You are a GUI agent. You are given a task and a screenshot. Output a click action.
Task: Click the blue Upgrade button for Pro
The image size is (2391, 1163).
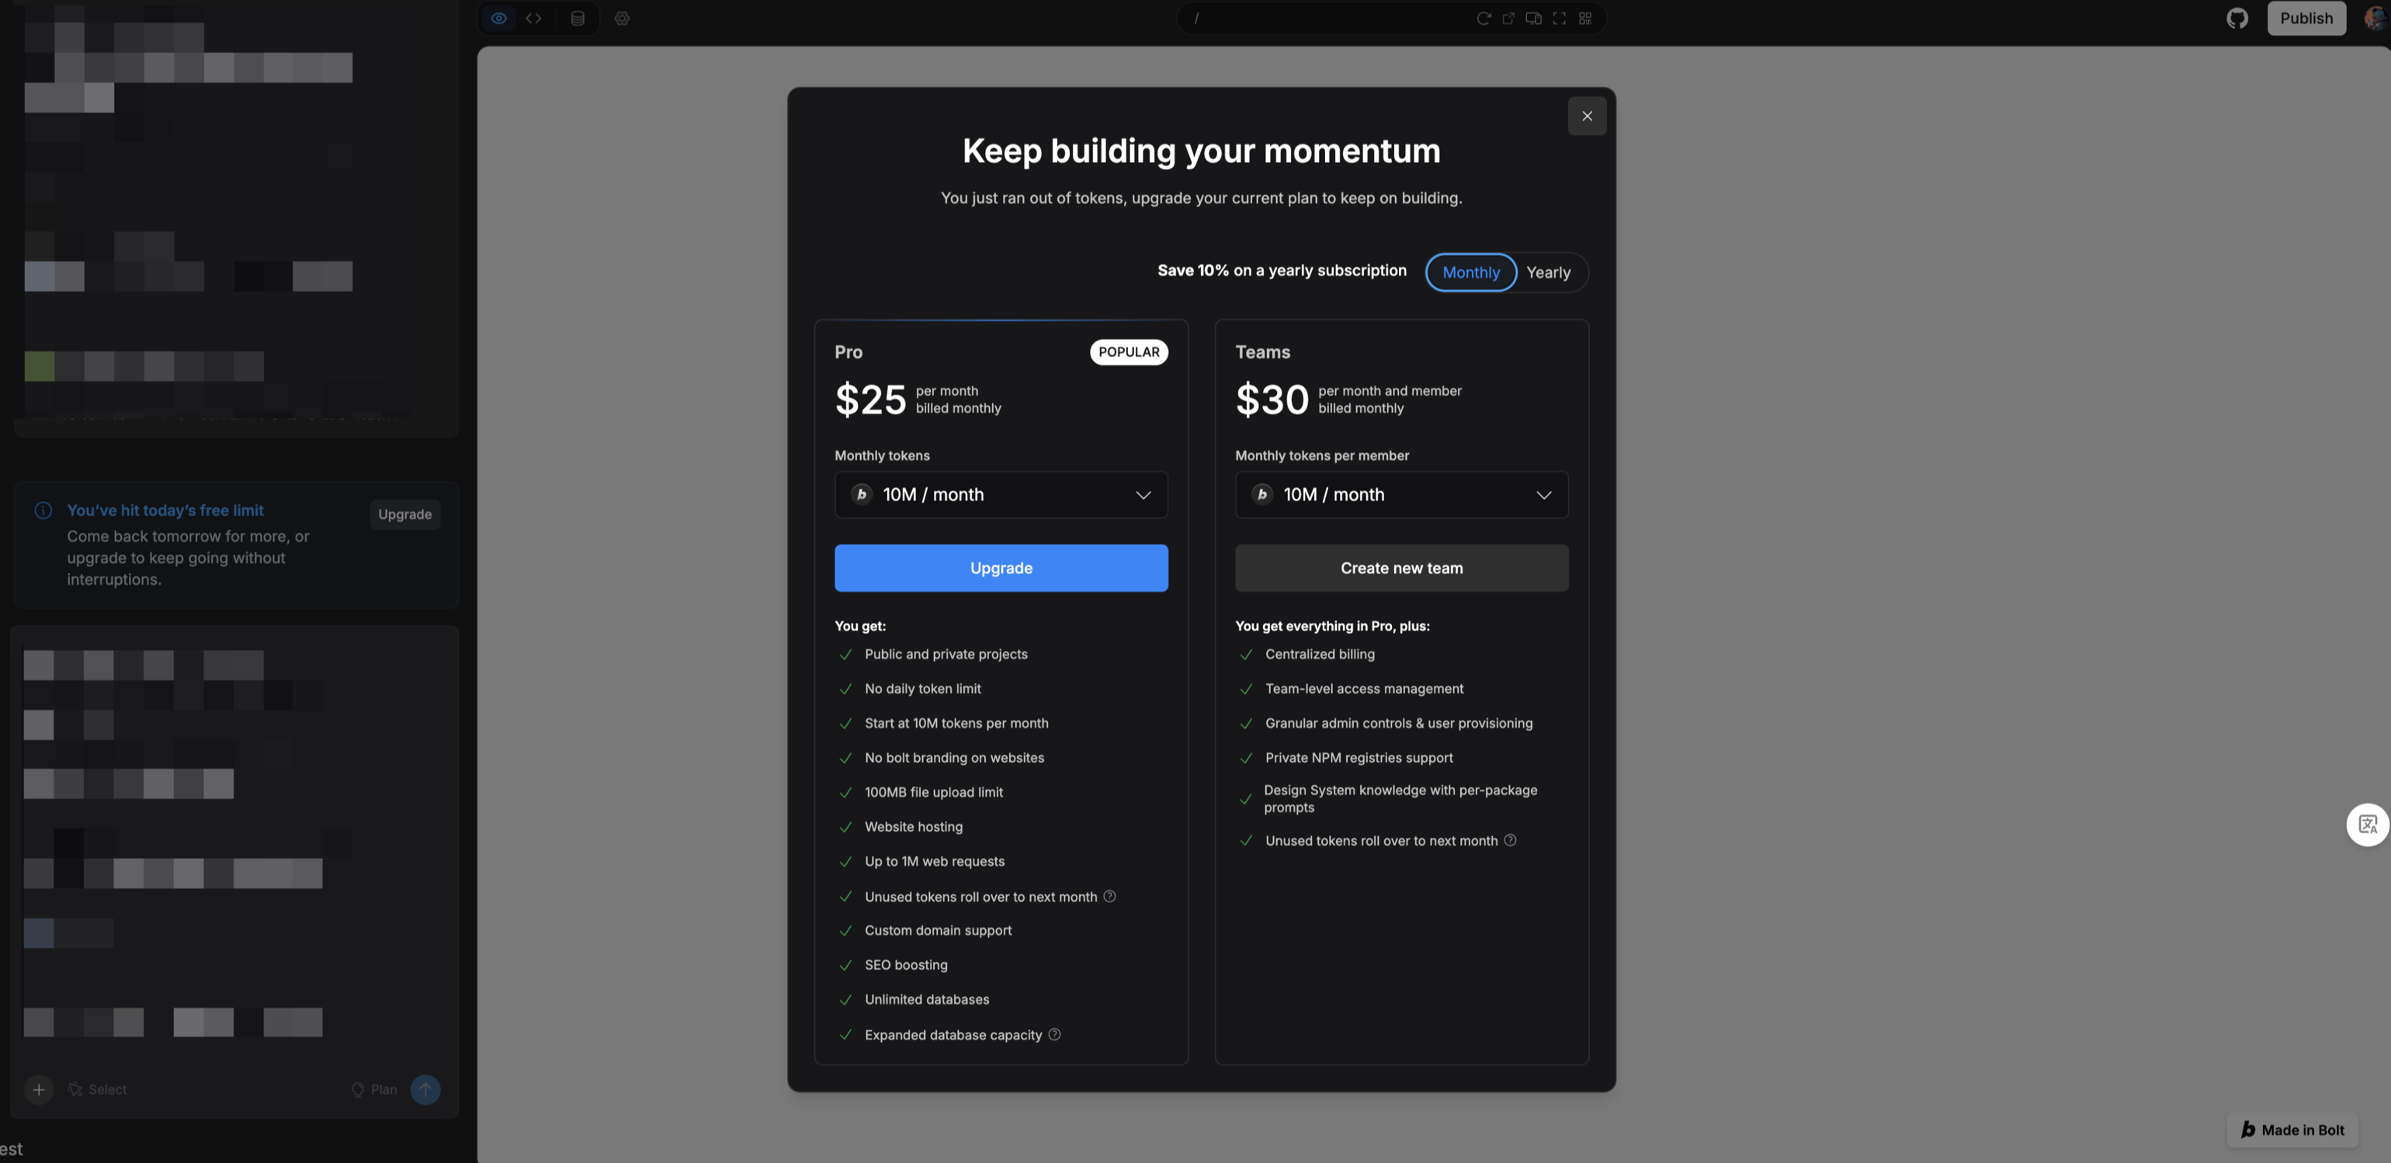pyautogui.click(x=1001, y=569)
